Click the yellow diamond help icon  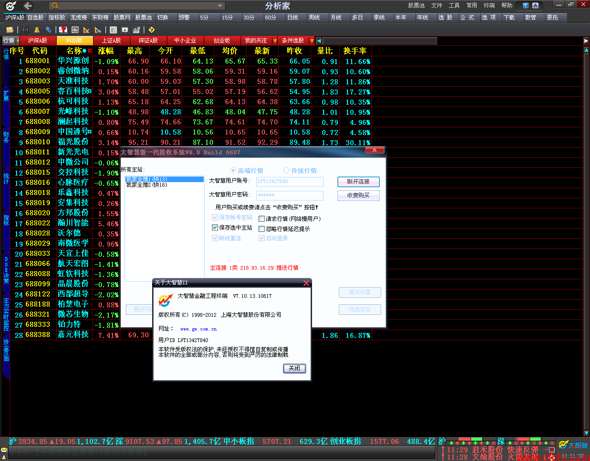[151, 30]
